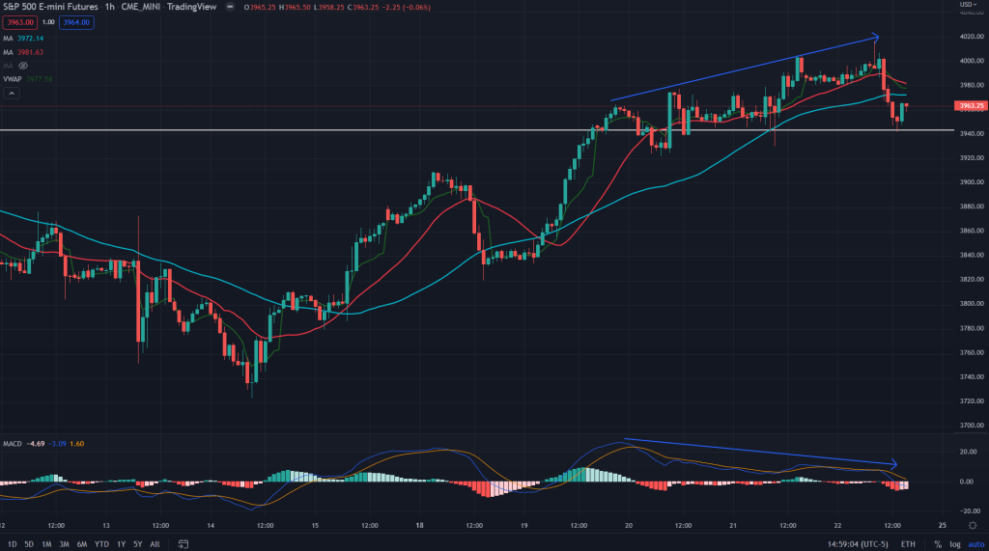Open the USD currency dropdown

click(x=966, y=6)
